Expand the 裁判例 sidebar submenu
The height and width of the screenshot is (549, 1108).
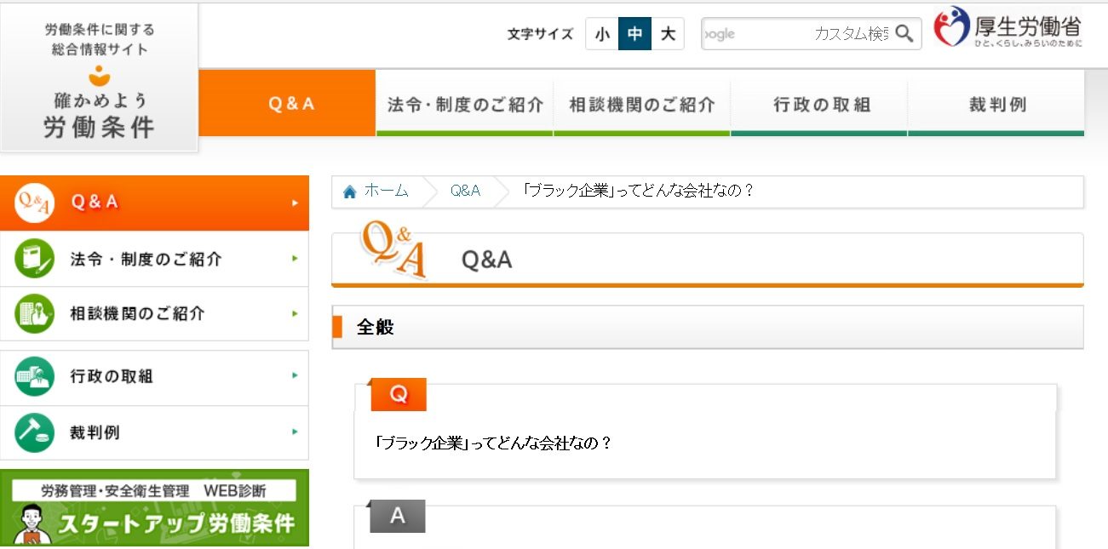click(294, 432)
